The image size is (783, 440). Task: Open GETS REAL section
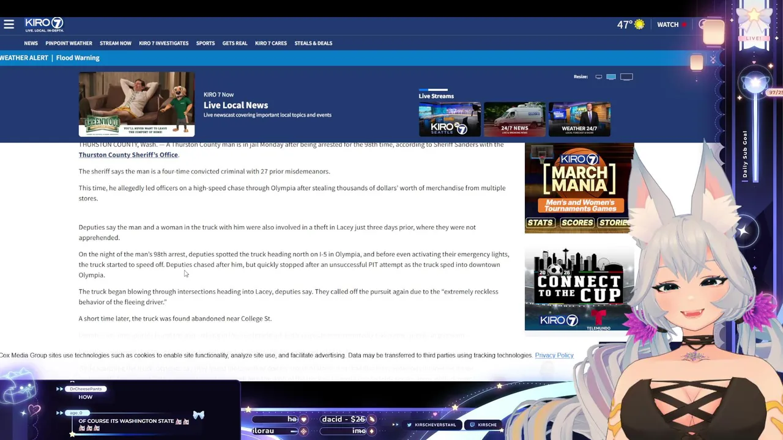tap(235, 43)
